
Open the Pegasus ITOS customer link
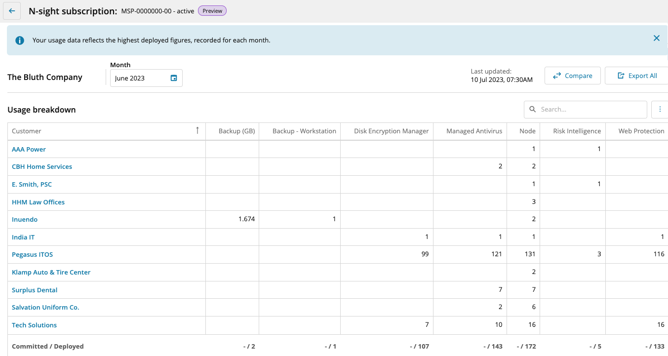[32, 255]
